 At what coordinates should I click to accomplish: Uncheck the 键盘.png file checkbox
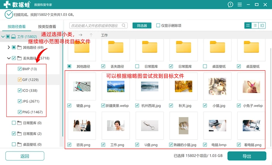[69, 105]
